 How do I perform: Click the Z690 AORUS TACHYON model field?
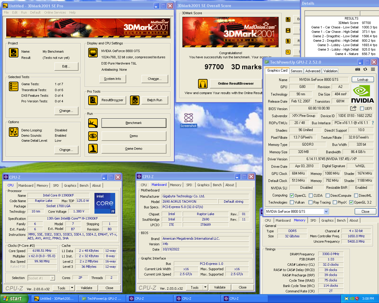189,202
